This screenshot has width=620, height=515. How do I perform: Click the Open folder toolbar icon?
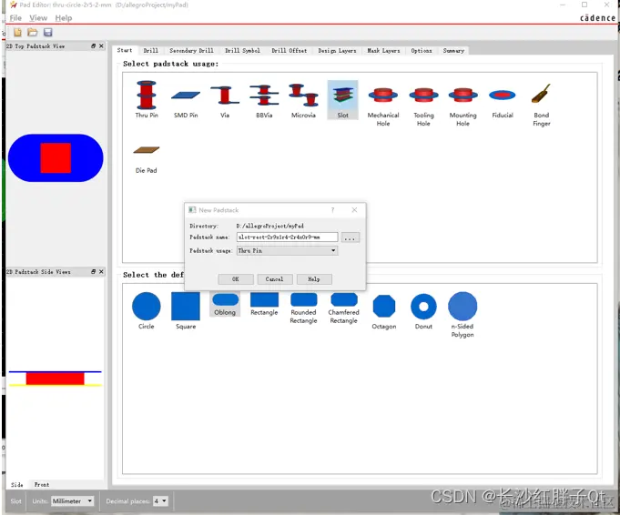click(33, 33)
